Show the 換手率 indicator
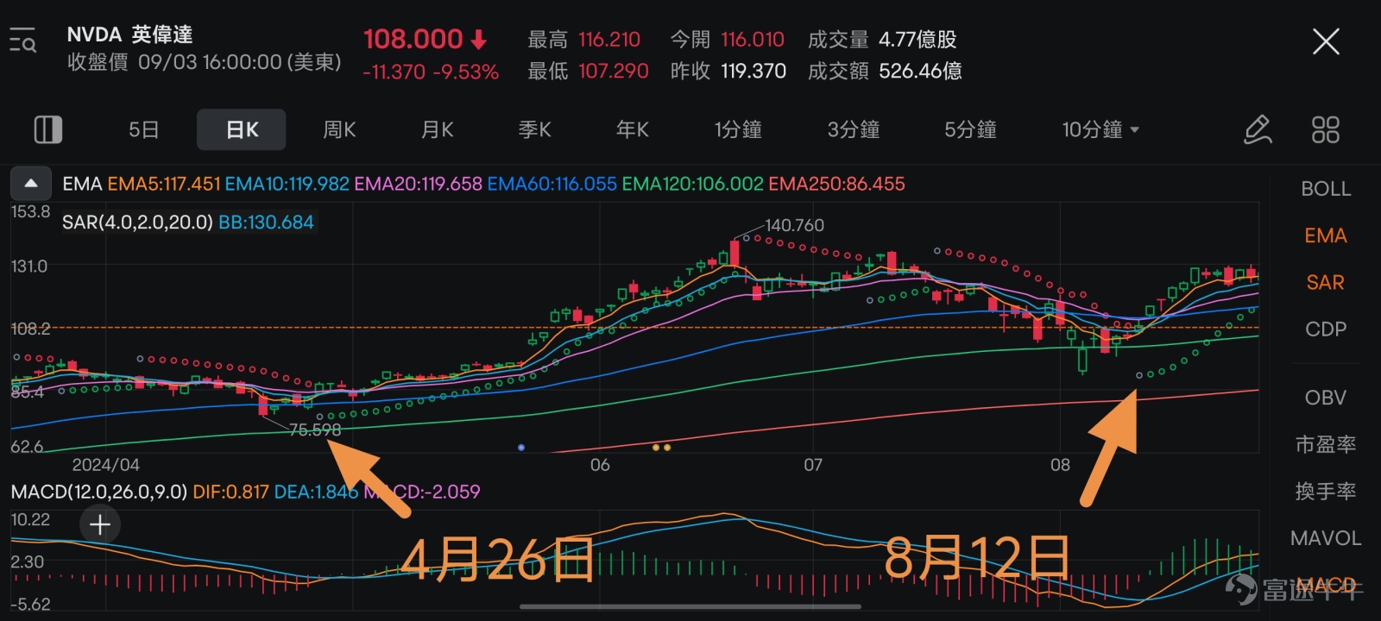The height and width of the screenshot is (621, 1381). [x=1326, y=491]
